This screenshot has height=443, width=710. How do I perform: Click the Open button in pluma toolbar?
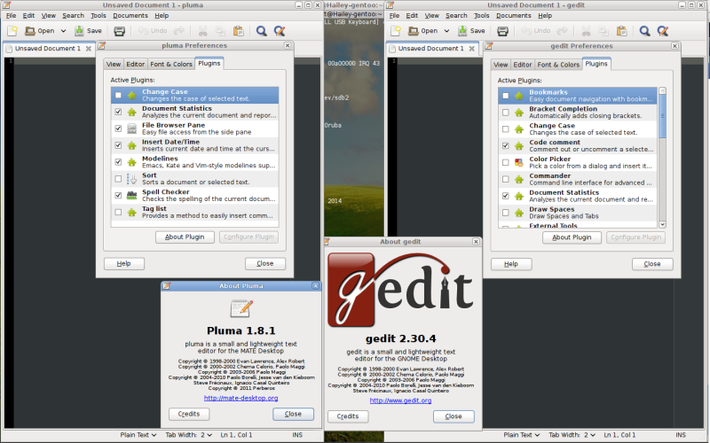click(x=40, y=31)
